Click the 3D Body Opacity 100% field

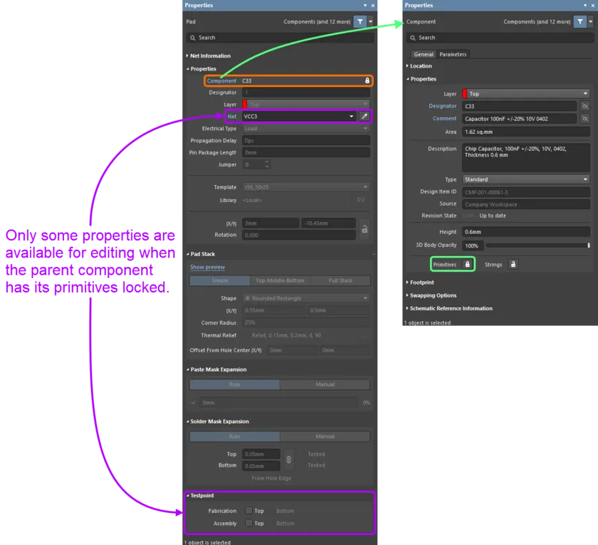[x=473, y=245]
